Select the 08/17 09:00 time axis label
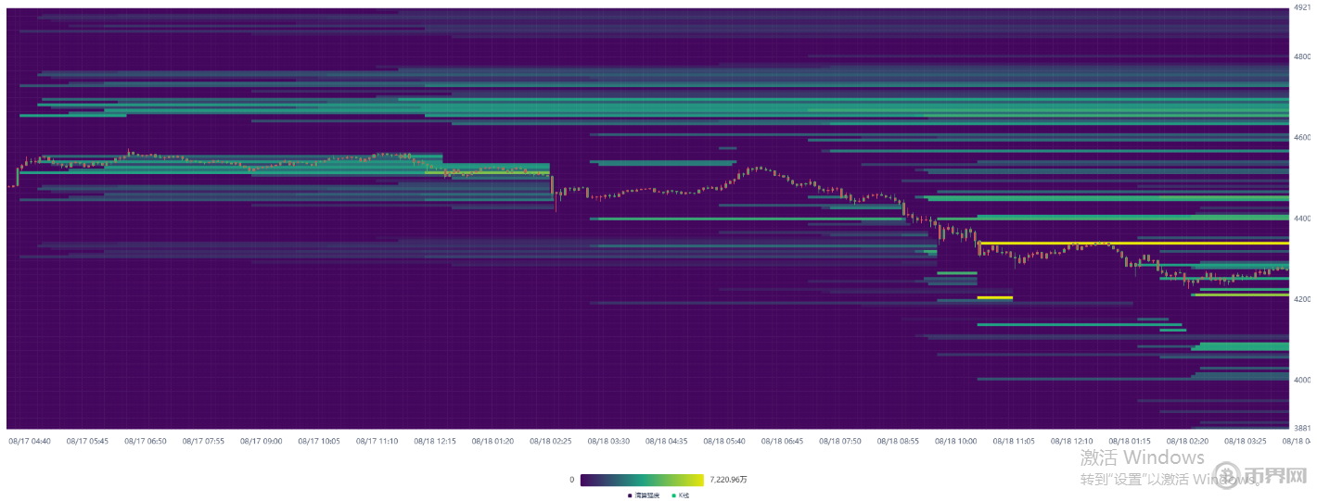The height and width of the screenshot is (501, 1317). coord(261,442)
